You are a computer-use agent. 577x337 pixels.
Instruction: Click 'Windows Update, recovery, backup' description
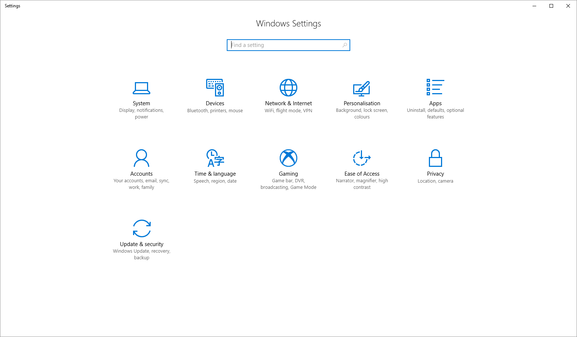[x=141, y=254]
